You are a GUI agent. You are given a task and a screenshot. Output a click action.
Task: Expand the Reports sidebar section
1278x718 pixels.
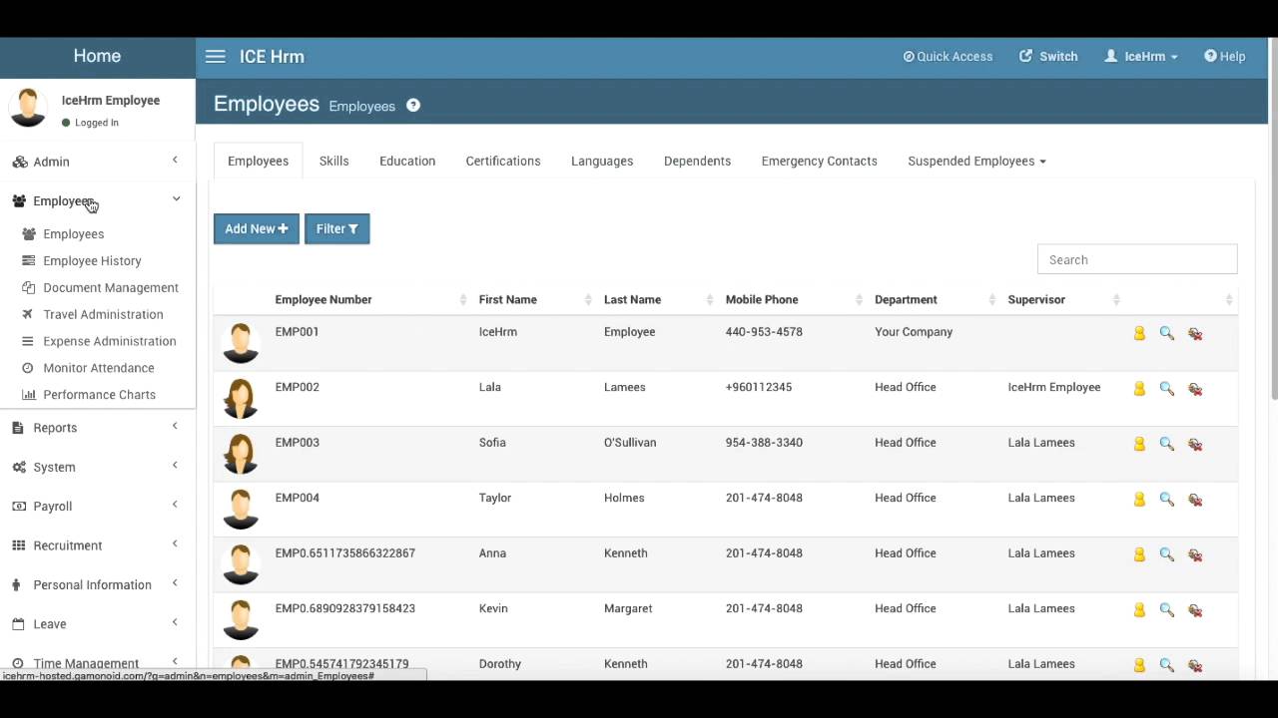point(175,426)
